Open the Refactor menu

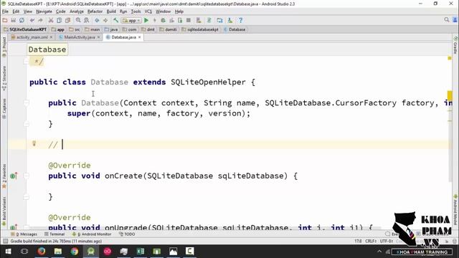pyautogui.click(x=95, y=11)
